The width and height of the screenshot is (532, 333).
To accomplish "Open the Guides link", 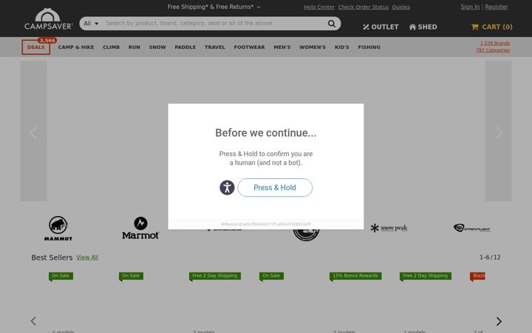I will pos(401,7).
